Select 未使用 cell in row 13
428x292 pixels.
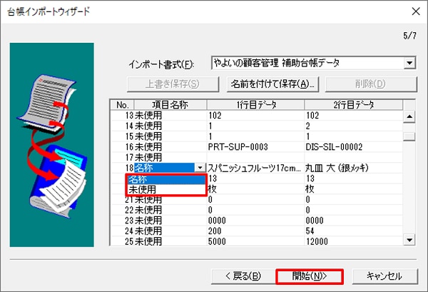coord(170,116)
